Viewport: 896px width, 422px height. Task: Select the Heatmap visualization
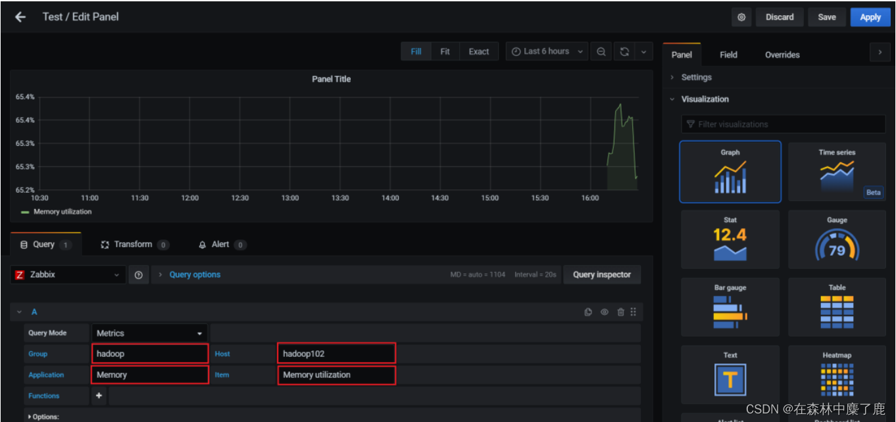tap(837, 375)
